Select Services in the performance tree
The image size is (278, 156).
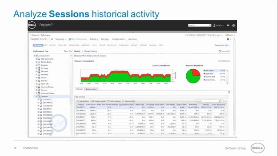click(x=44, y=90)
